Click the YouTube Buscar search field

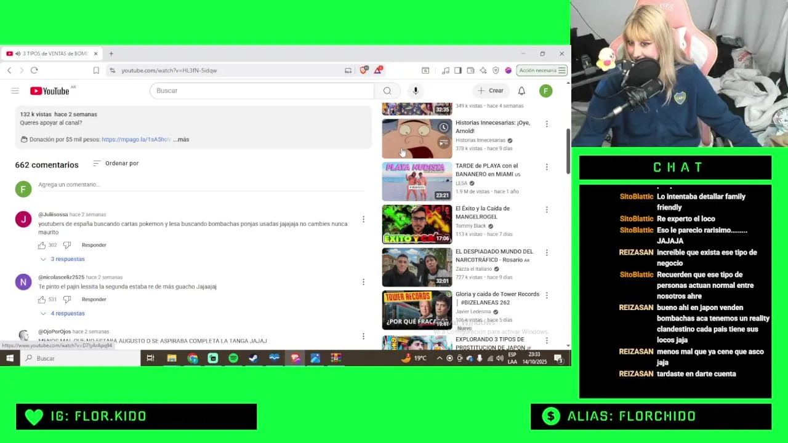(262, 90)
